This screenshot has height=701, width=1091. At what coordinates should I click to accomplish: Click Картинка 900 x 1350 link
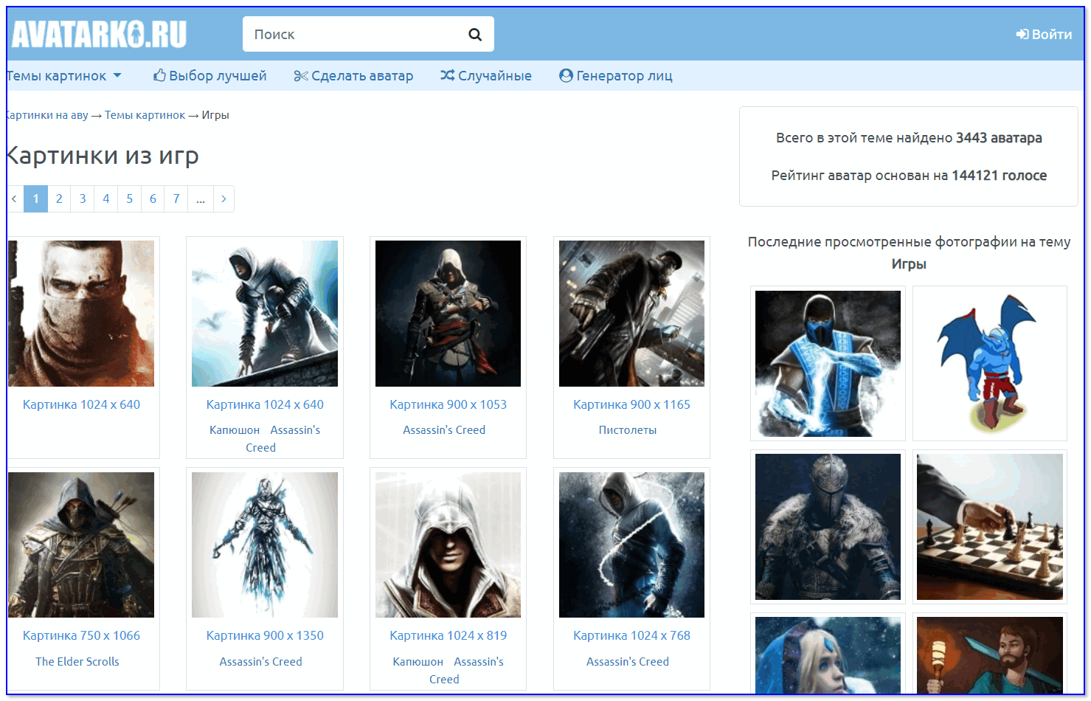click(265, 635)
